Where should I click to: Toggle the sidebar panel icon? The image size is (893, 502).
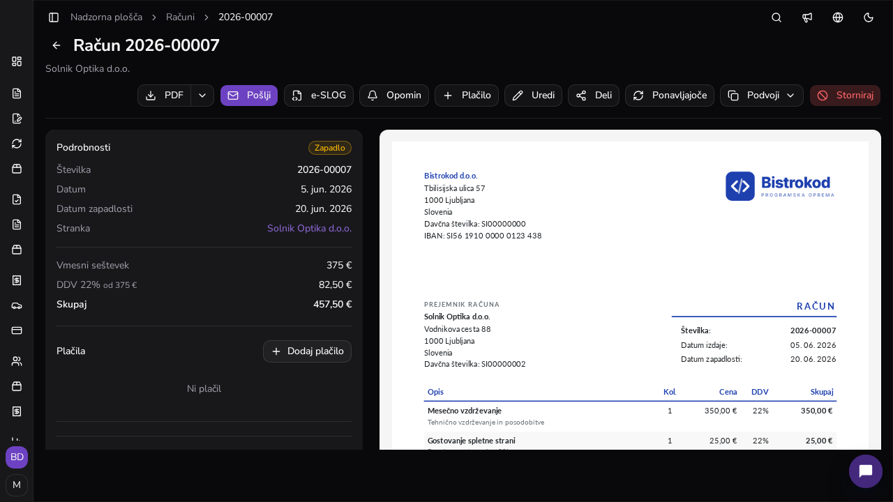tap(54, 17)
